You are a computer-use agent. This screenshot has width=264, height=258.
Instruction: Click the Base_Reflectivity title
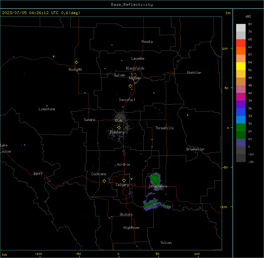(x=132, y=5)
